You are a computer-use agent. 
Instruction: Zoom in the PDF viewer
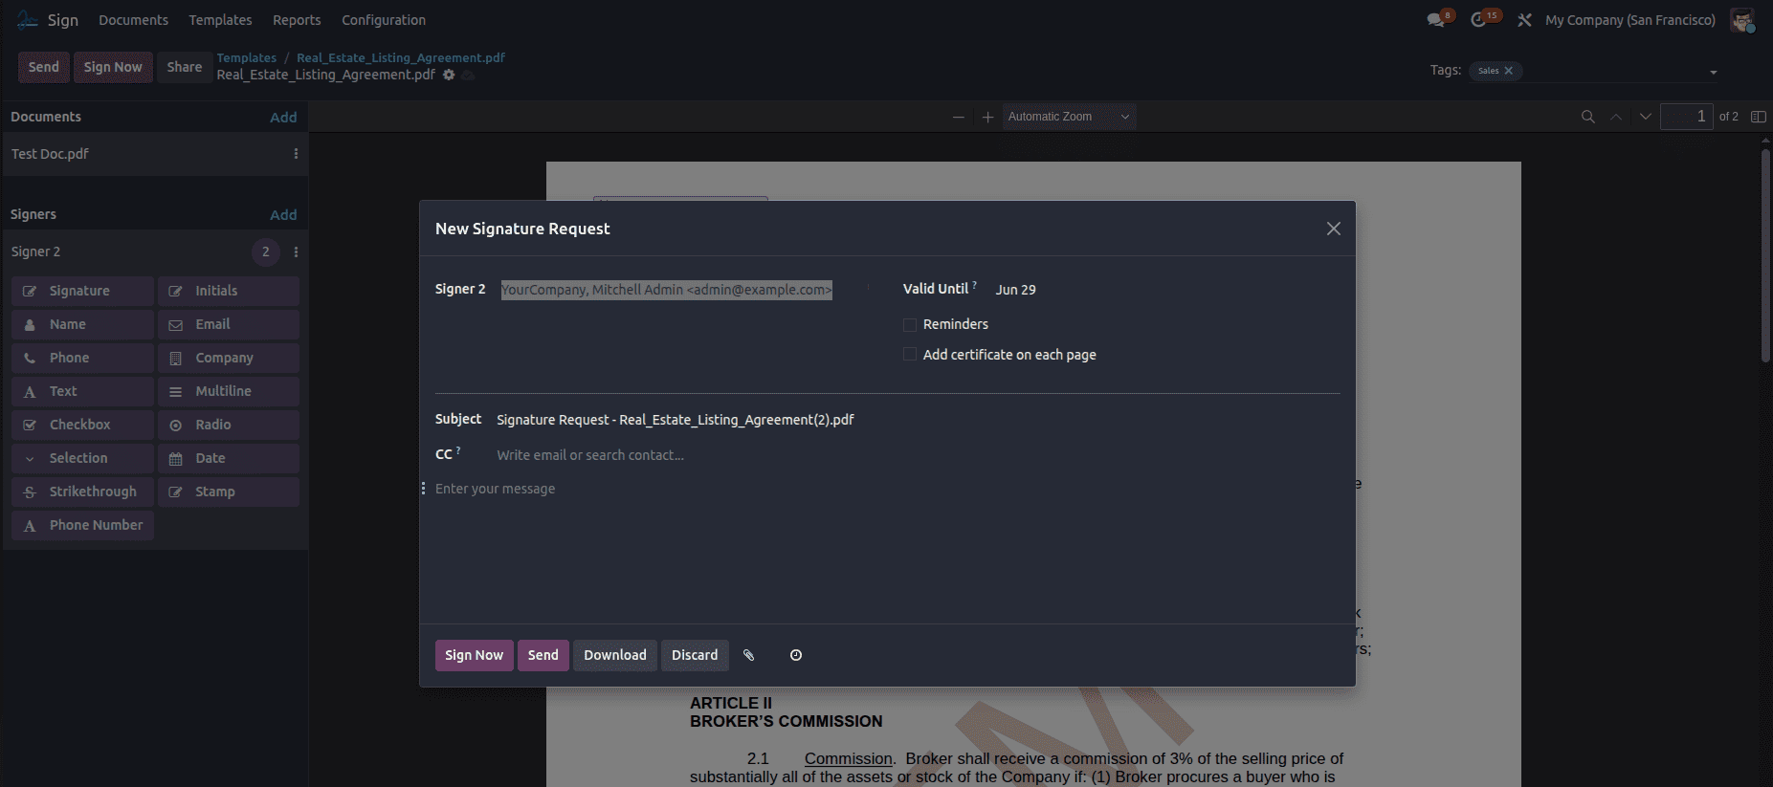(987, 117)
